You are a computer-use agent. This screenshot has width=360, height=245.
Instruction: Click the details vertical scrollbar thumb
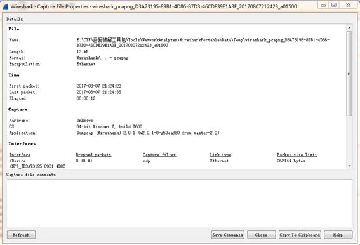(349, 74)
